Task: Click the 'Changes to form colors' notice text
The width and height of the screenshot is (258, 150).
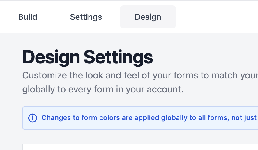Action: tap(149, 118)
